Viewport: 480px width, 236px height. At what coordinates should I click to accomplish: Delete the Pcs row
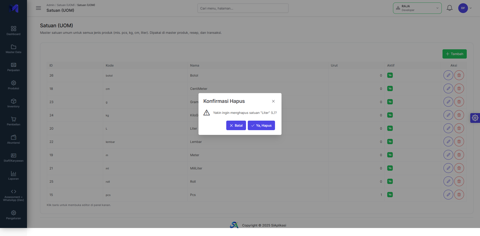click(x=459, y=195)
